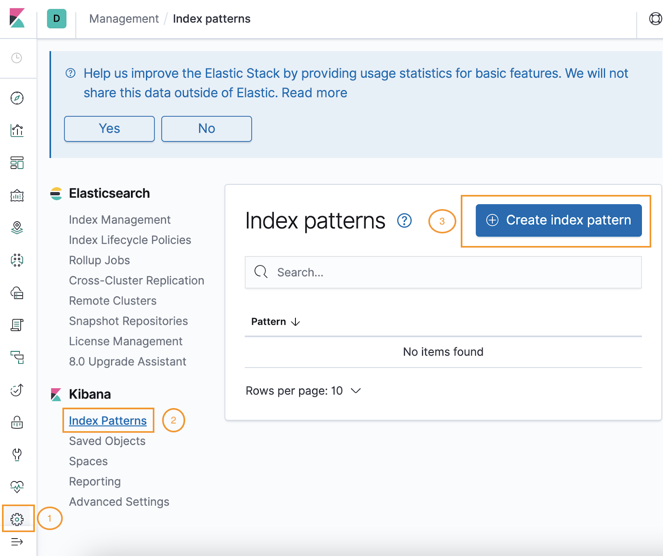Open Advanced Settings
This screenshot has height=556, width=663.
click(119, 502)
